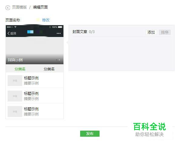Click the 封面文章 0/3 heading
Screen dimensions: 180x147
coord(83,32)
